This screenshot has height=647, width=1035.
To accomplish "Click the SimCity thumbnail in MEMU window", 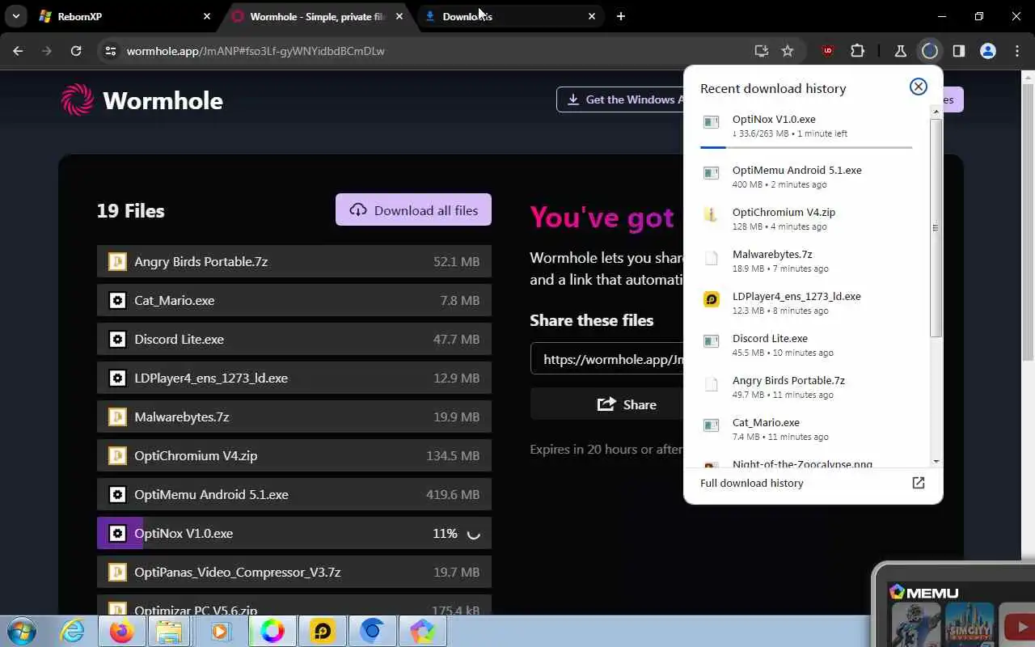I will tap(969, 624).
